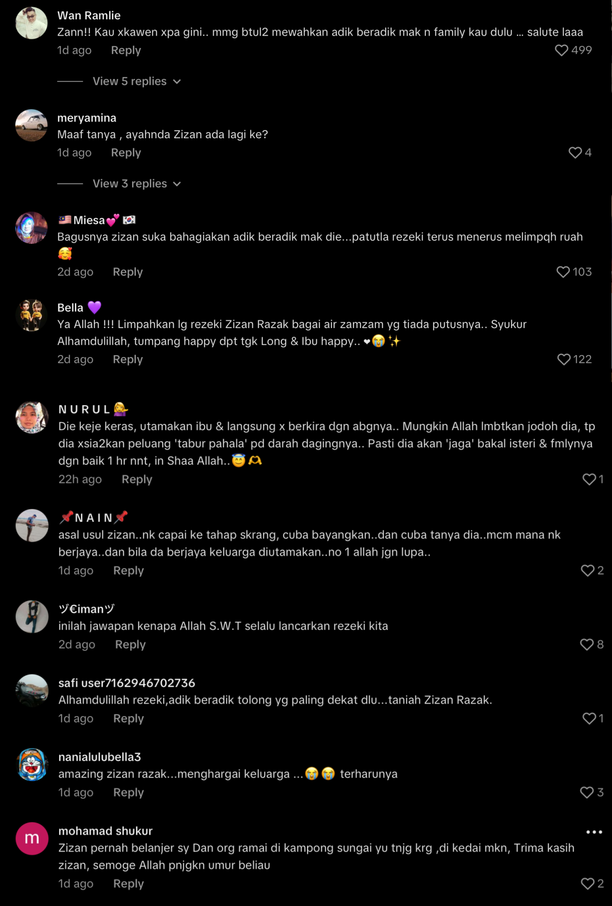This screenshot has height=906, width=612.
Task: Expand View 3 replies under meryamina
Action: pyautogui.click(x=136, y=184)
